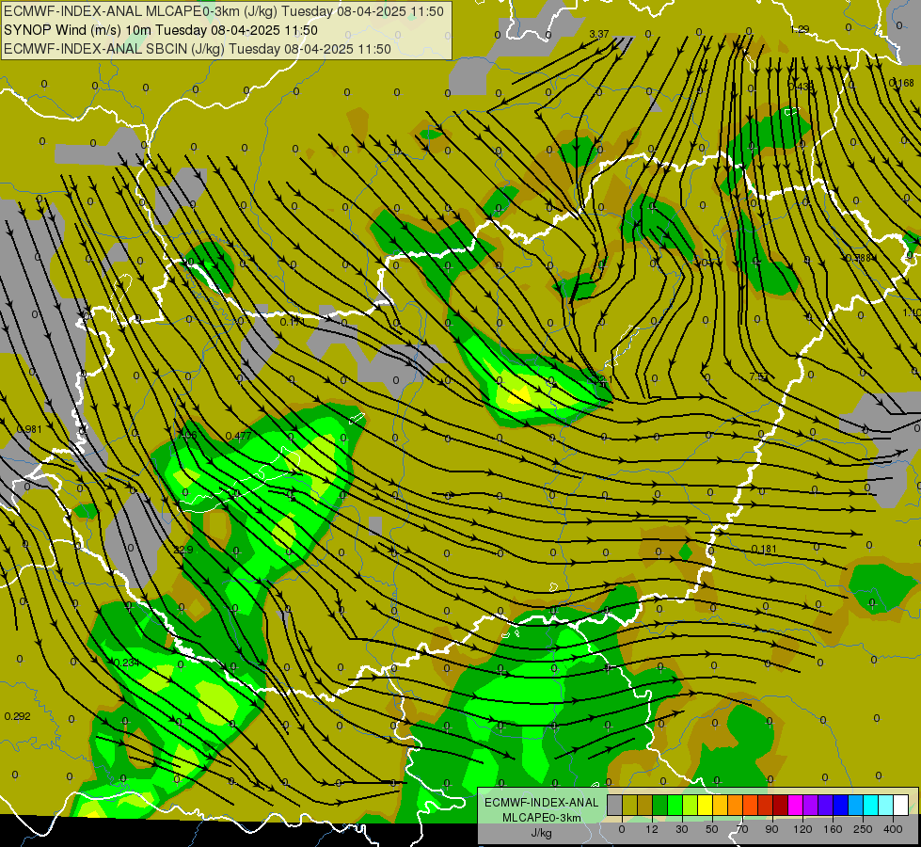Click the legend title MLCAPE0-3km
Screen dimensions: 921x847
click(541, 818)
